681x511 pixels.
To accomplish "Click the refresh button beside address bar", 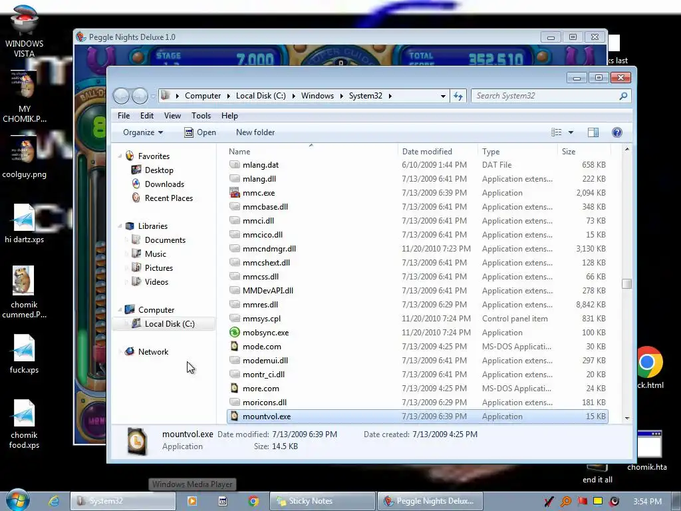I will (x=458, y=96).
